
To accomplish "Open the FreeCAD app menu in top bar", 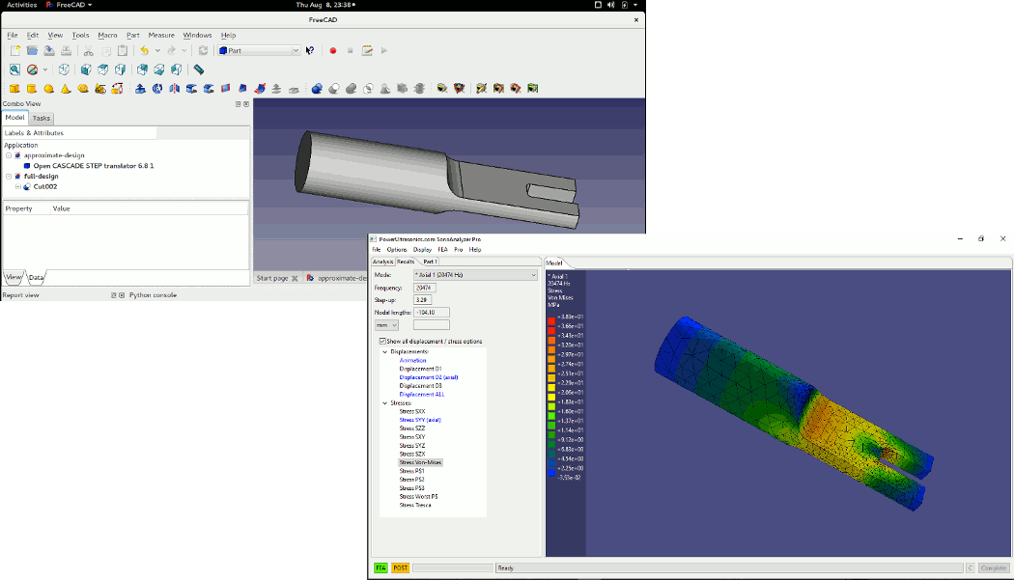I will [x=70, y=5].
